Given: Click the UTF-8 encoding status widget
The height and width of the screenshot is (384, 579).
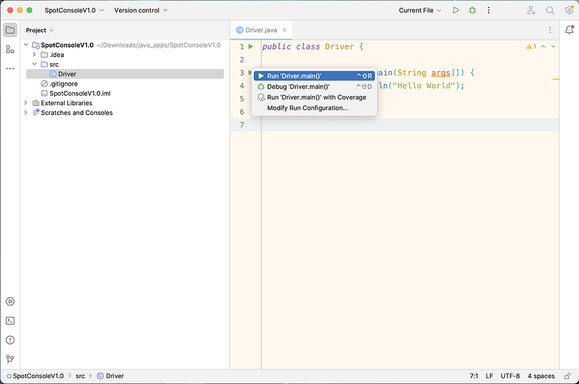Looking at the screenshot, I should pos(510,376).
